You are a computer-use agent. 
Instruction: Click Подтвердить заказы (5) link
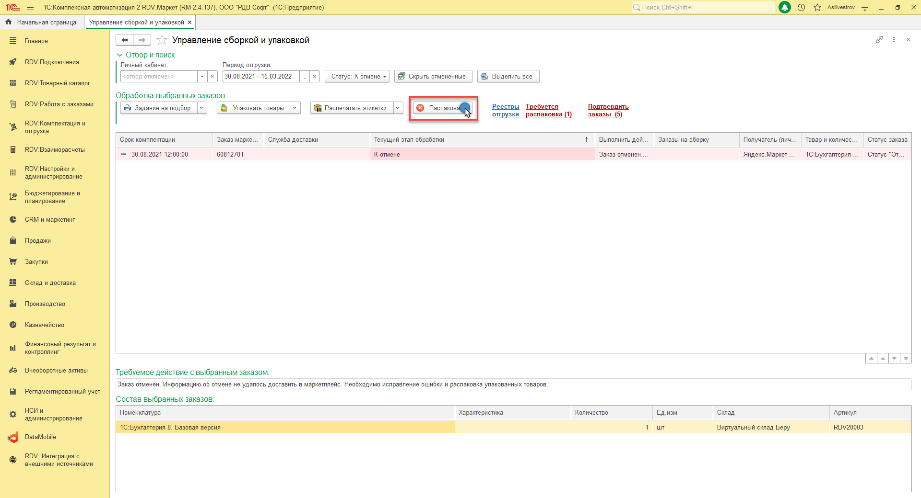608,111
